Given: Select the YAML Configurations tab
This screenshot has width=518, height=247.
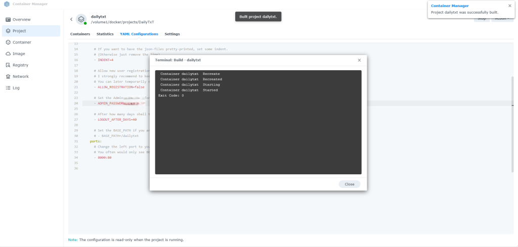Looking at the screenshot, I should click(x=139, y=34).
